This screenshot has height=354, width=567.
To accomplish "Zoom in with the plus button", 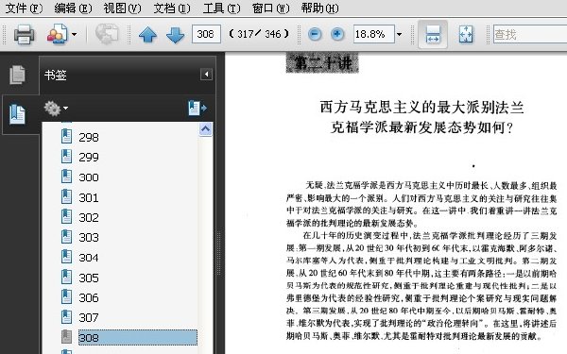I will (337, 34).
